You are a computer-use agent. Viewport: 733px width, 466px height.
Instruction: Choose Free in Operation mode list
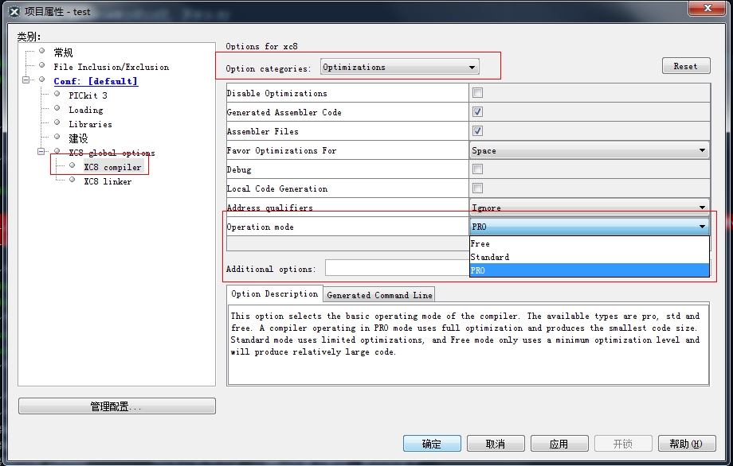tap(589, 243)
